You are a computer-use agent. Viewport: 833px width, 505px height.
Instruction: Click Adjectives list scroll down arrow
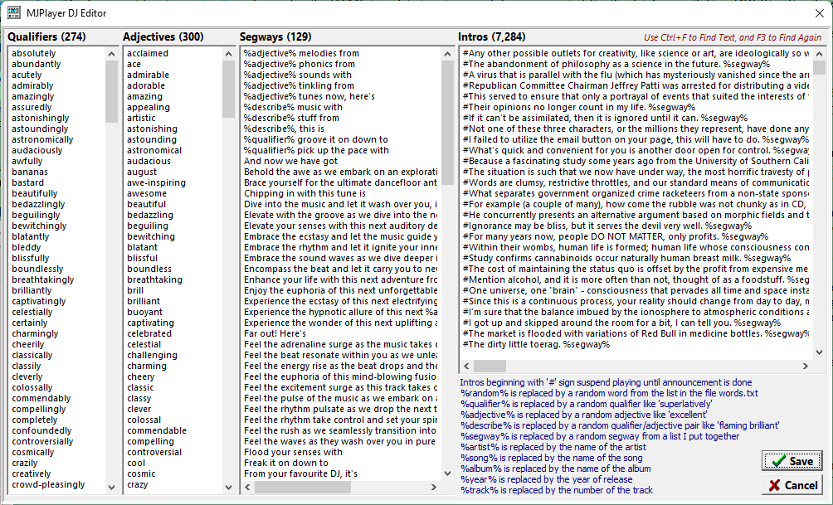tap(228, 487)
